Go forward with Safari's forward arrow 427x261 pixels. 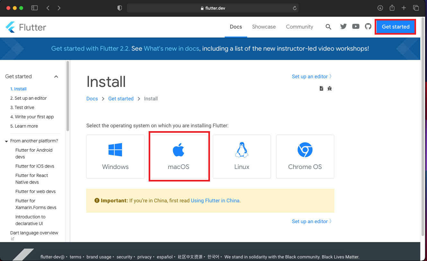pos(59,8)
